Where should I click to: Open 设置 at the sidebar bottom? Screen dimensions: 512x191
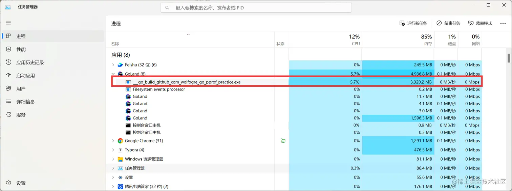click(x=53, y=183)
